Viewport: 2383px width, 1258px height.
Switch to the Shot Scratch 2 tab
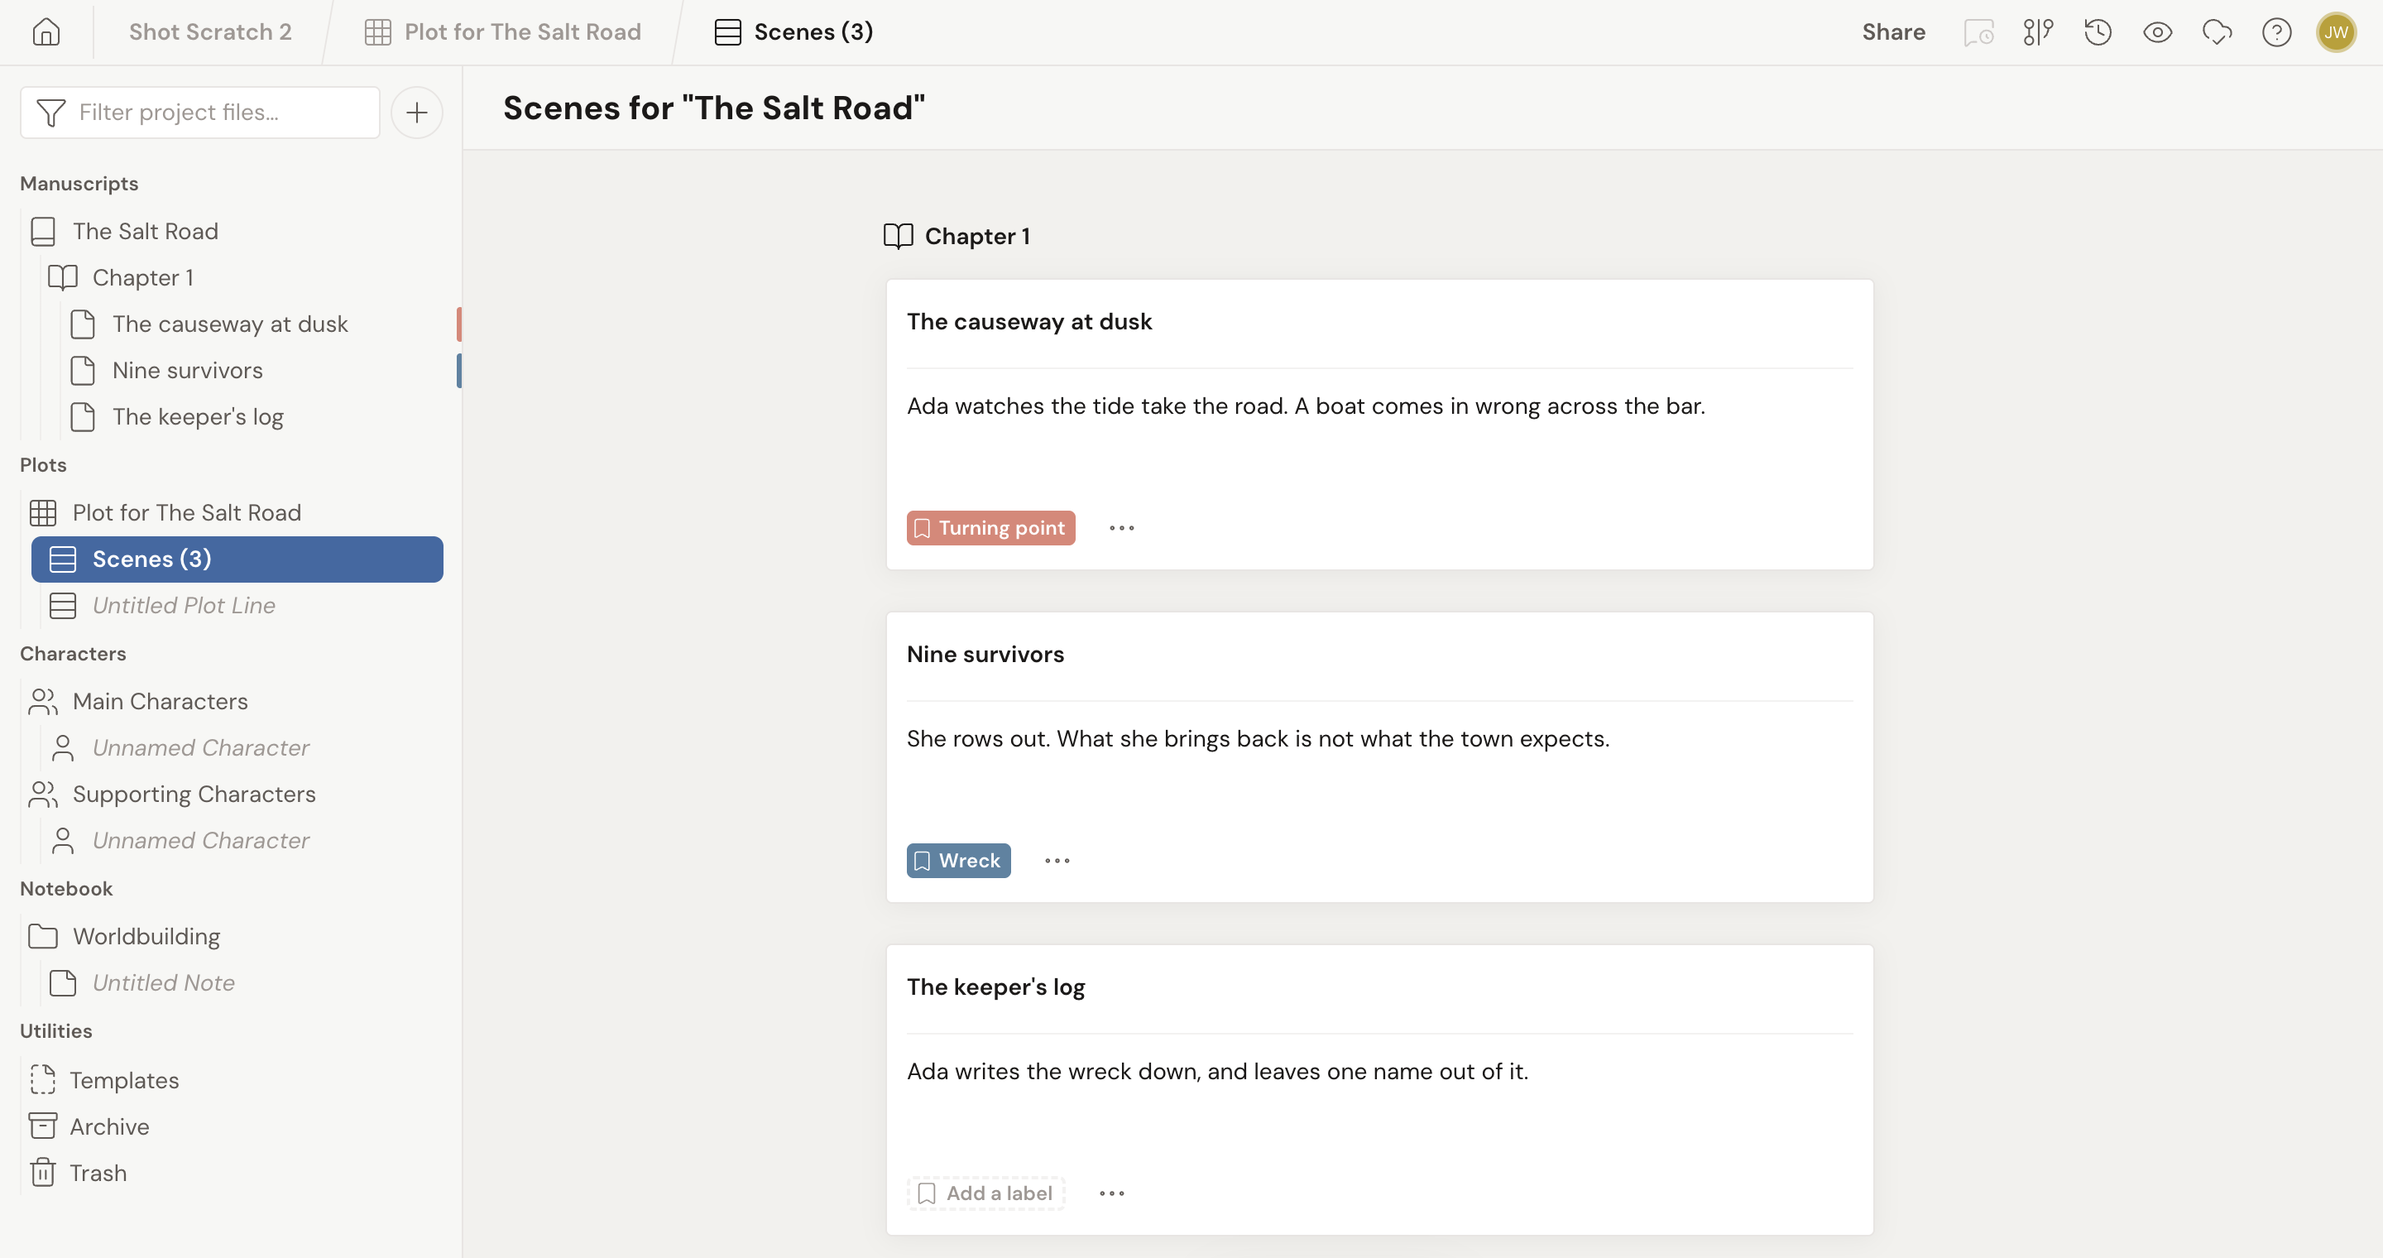click(210, 32)
